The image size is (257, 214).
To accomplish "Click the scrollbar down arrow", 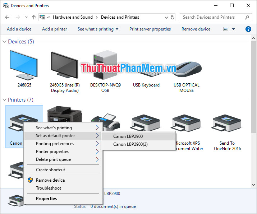I will coord(253,185).
